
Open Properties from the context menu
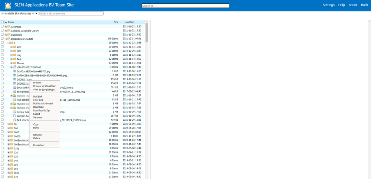tap(38, 145)
